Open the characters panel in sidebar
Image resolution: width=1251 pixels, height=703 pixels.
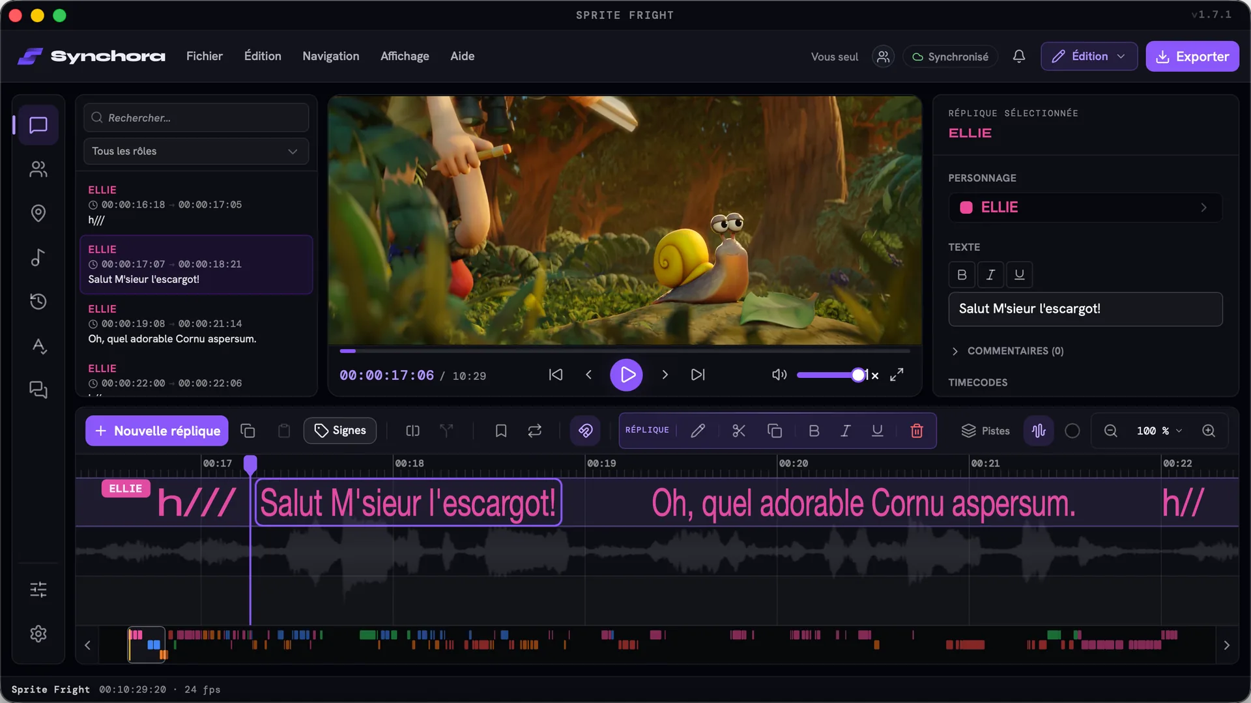[x=38, y=169]
